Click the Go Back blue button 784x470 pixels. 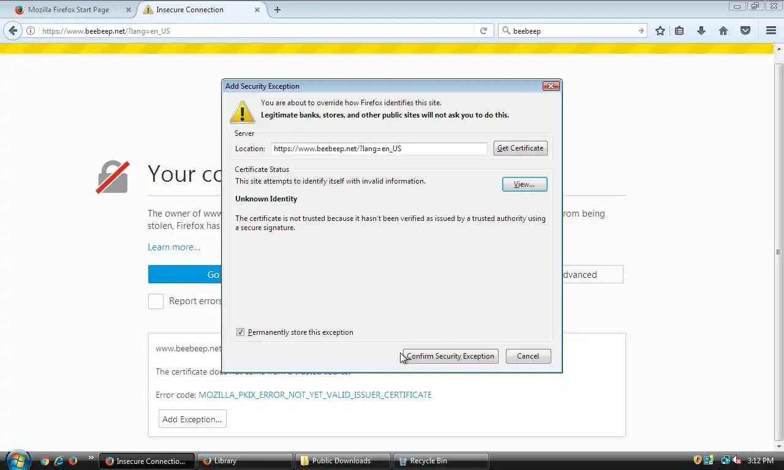pyautogui.click(x=185, y=275)
